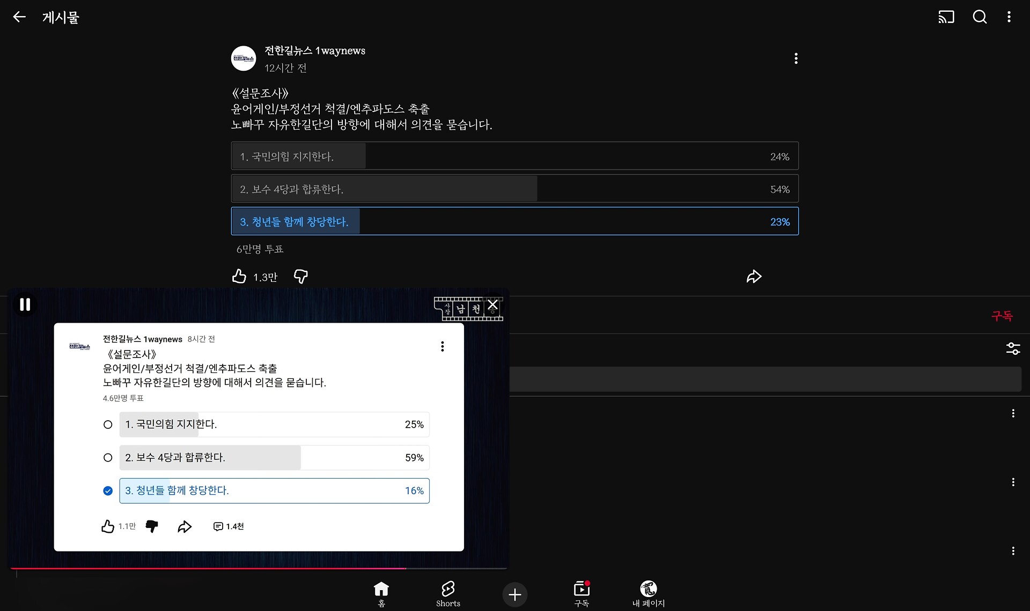1030x611 pixels.
Task: Click the red 구독 subscribe button
Action: tap(1002, 316)
